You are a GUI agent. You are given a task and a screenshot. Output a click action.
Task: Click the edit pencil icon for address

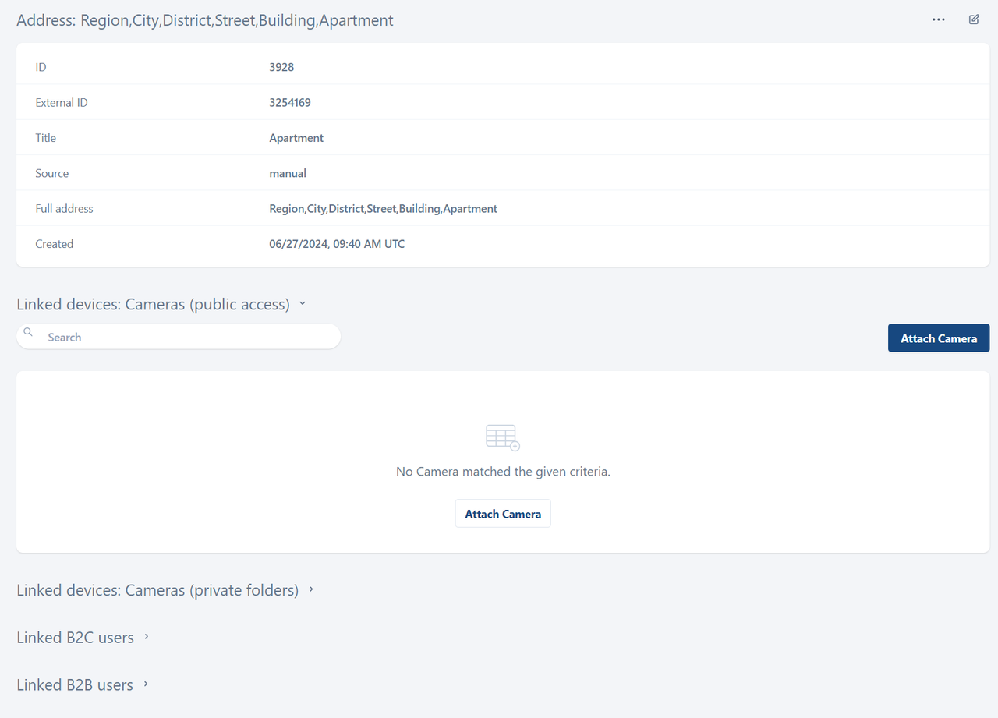(x=974, y=19)
